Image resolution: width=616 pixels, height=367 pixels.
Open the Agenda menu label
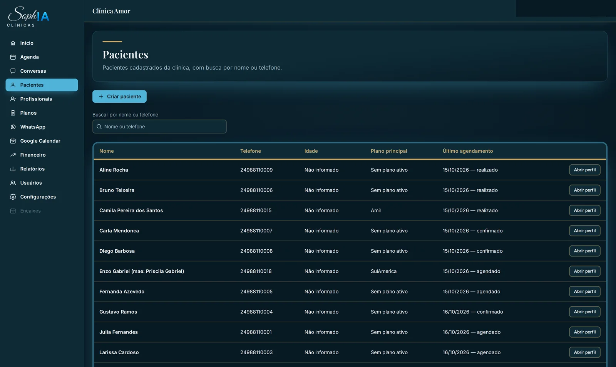(30, 57)
